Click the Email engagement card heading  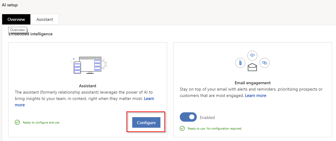pos(252,83)
